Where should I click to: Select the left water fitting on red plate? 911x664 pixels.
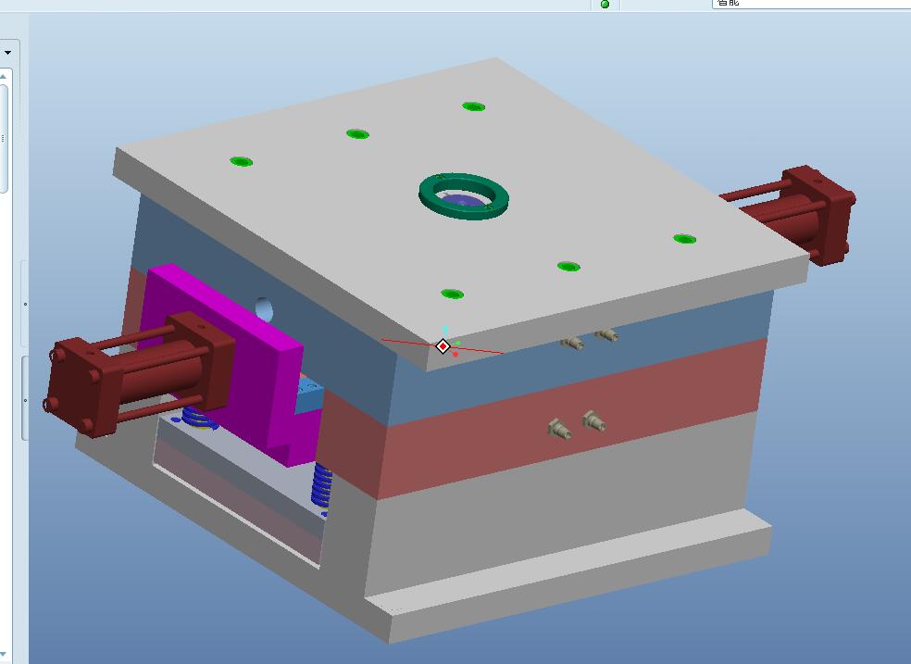coord(559,429)
